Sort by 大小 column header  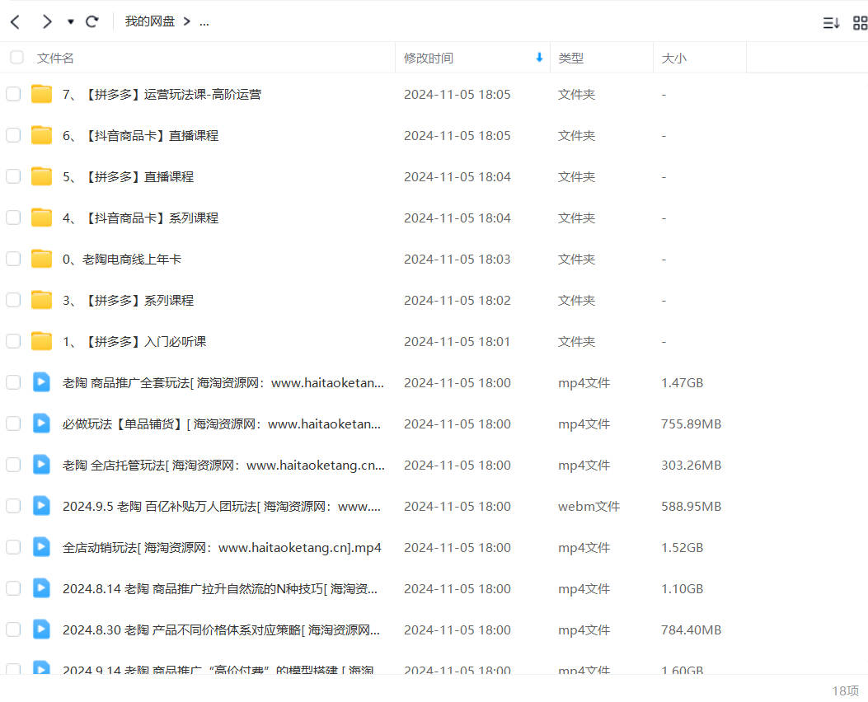pos(673,58)
